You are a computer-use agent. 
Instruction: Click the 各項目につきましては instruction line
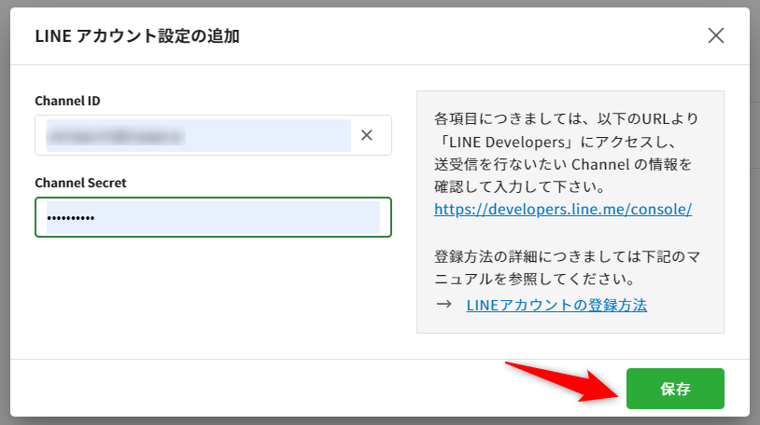coord(566,119)
